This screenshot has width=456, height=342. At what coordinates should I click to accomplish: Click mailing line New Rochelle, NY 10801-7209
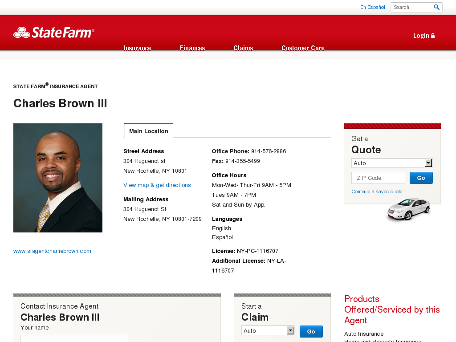162,219
